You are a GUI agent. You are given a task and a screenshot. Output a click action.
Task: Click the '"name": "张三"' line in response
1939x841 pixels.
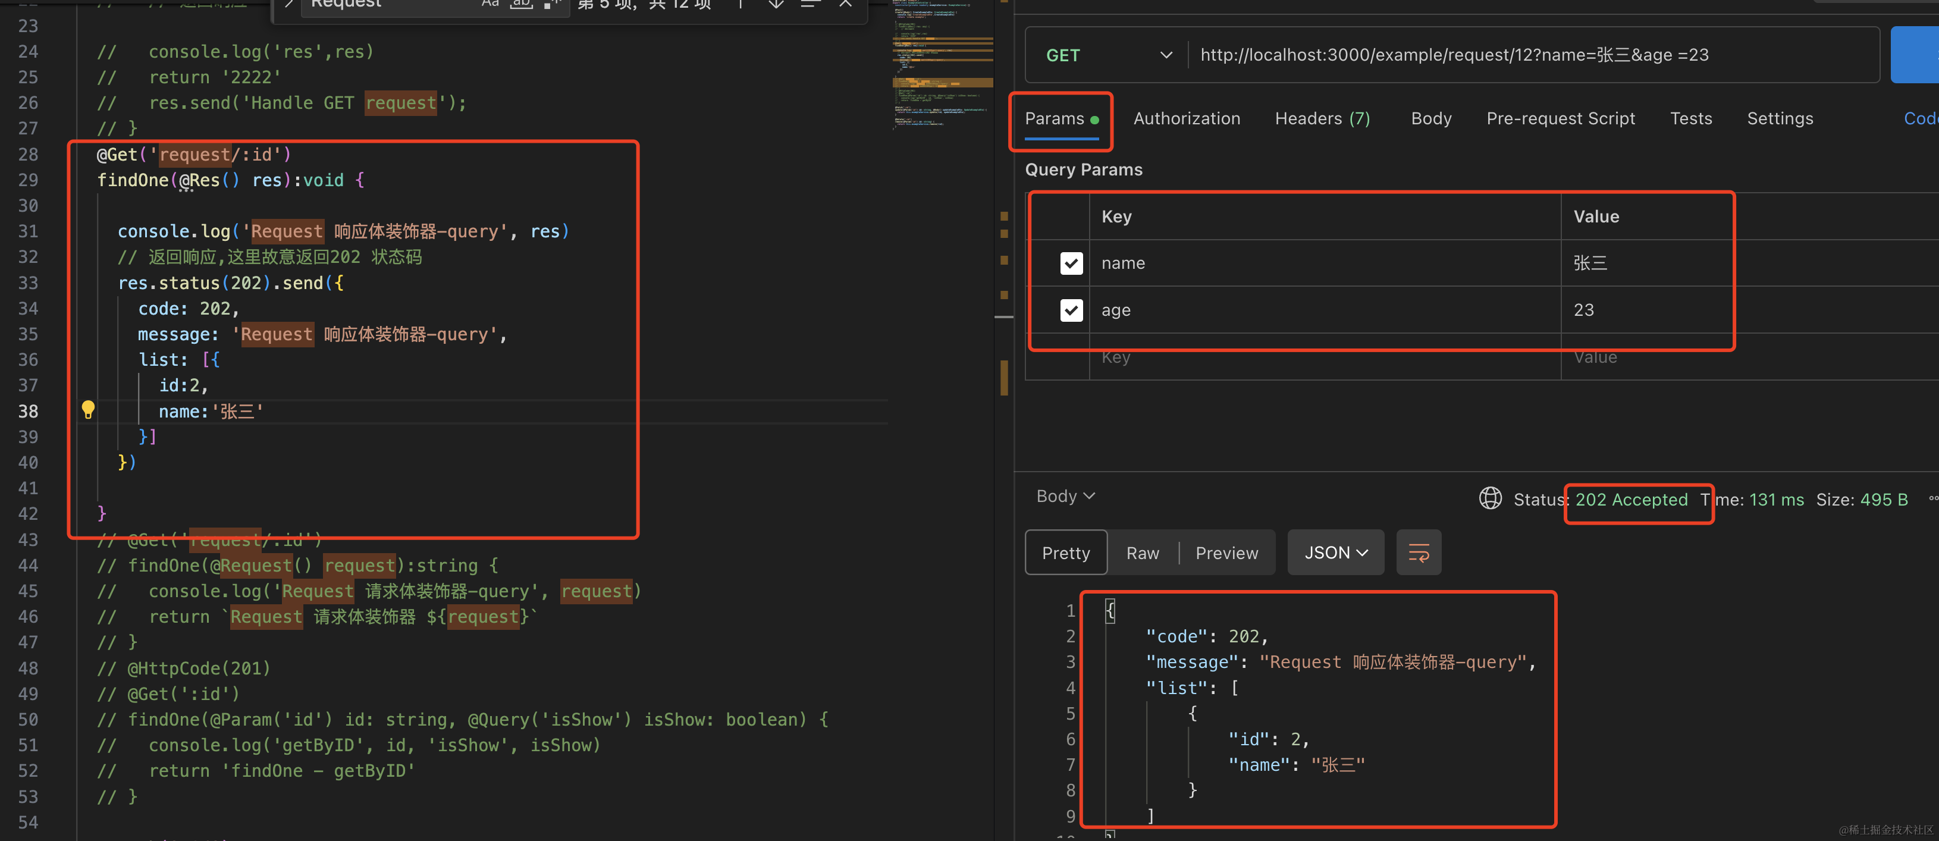click(1296, 765)
